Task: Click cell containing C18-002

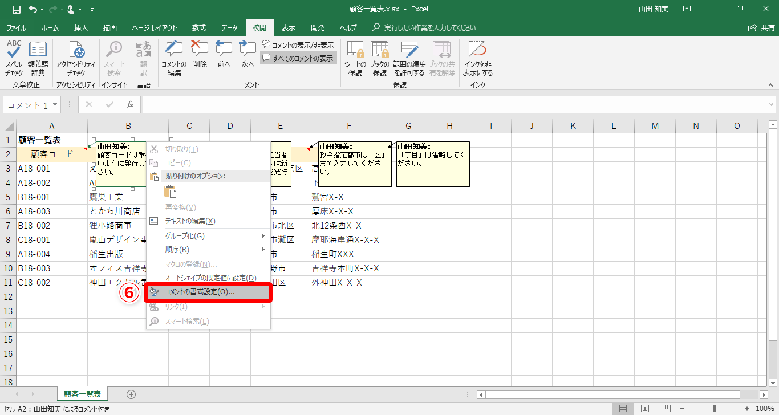Action: 52,283
